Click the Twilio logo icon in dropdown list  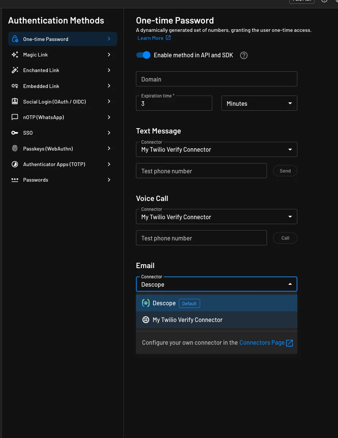coord(146,320)
